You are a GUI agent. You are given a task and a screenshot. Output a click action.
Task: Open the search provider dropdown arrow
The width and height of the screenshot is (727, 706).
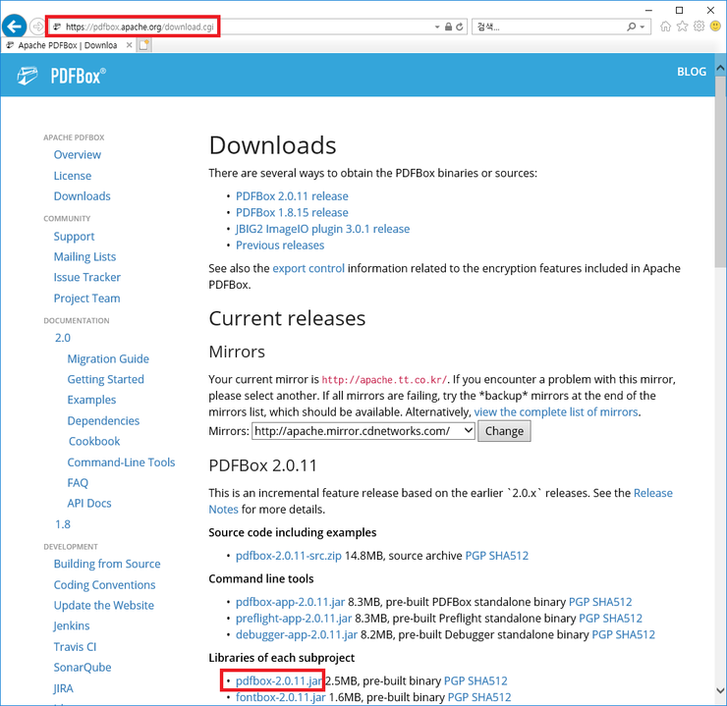(x=643, y=27)
